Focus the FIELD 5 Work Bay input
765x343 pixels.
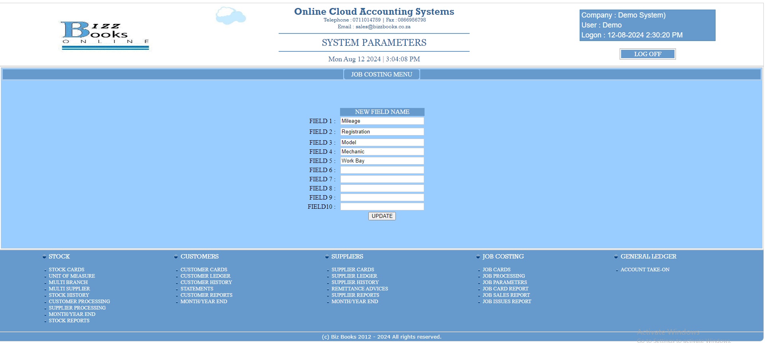[x=382, y=161]
